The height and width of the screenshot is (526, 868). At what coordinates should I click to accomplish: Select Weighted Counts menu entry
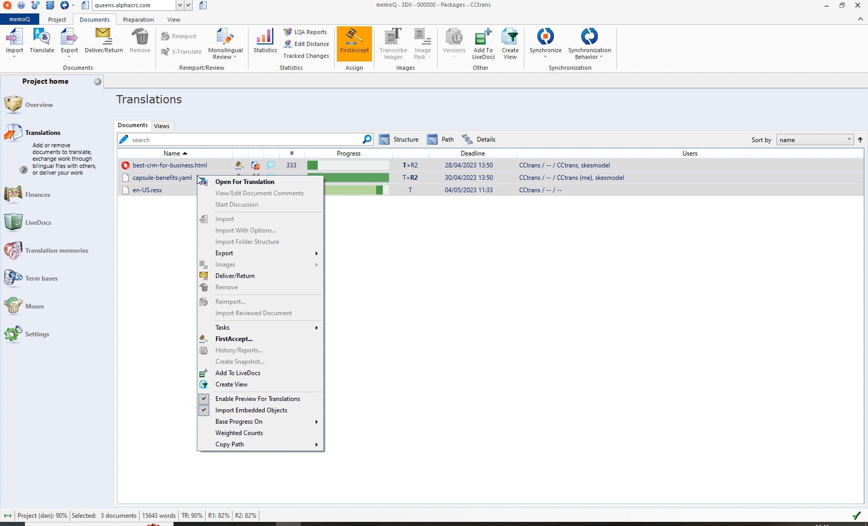pos(260,433)
